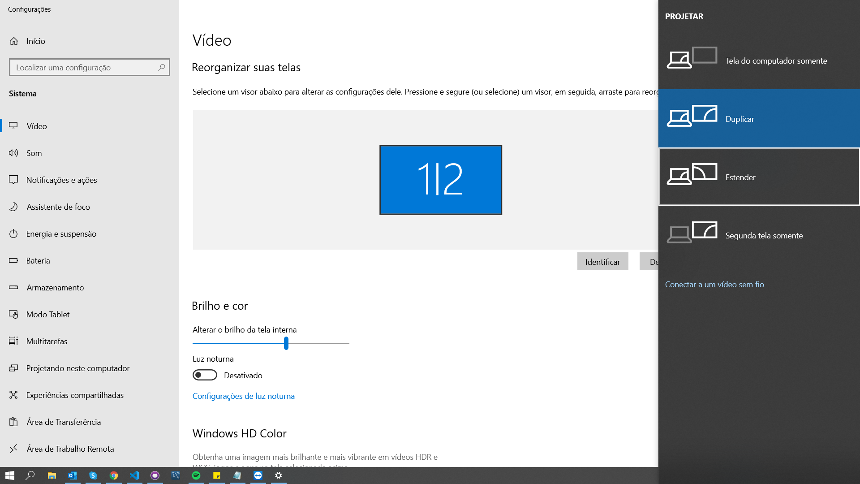Open Assistente de foco settings

pos(58,207)
